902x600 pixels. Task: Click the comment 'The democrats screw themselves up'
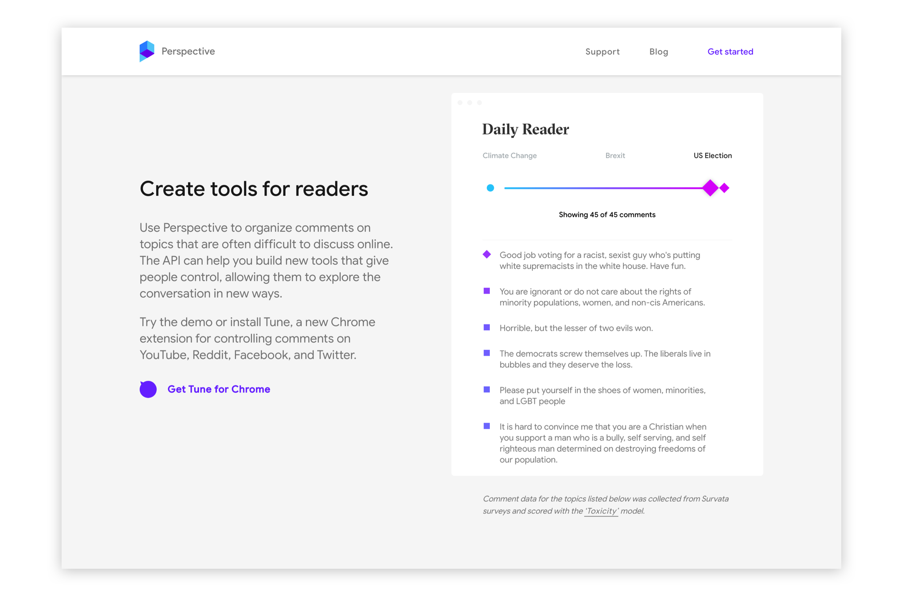tap(605, 359)
